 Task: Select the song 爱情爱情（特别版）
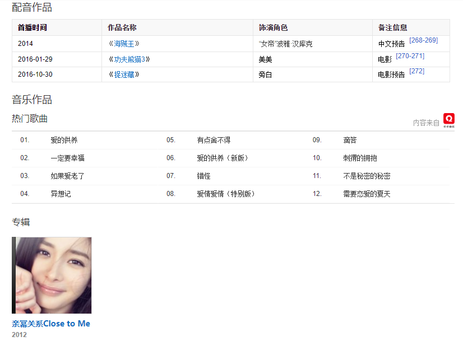click(x=226, y=194)
